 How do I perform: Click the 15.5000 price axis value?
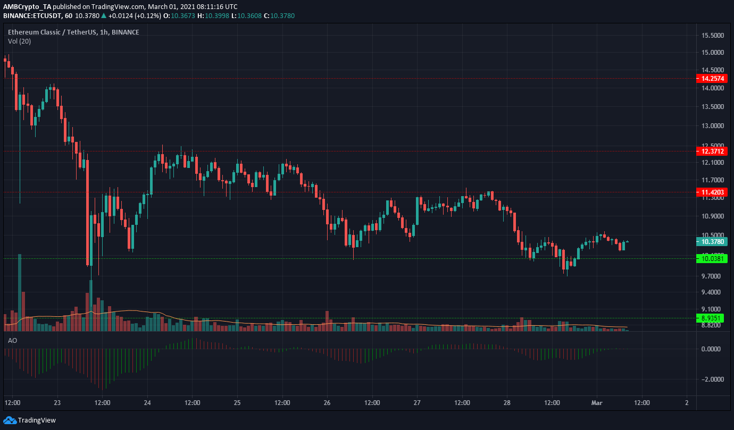click(713, 36)
